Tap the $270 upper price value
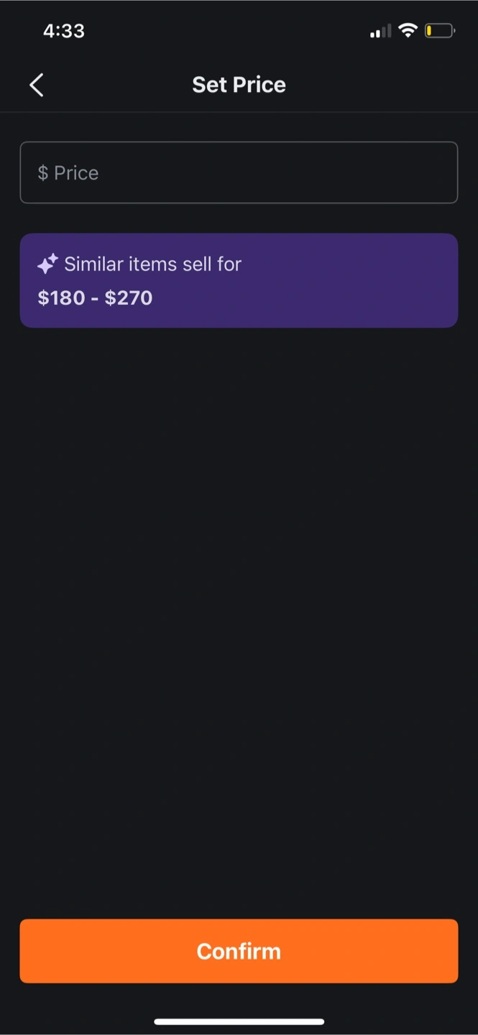The height and width of the screenshot is (1035, 478). tap(129, 298)
